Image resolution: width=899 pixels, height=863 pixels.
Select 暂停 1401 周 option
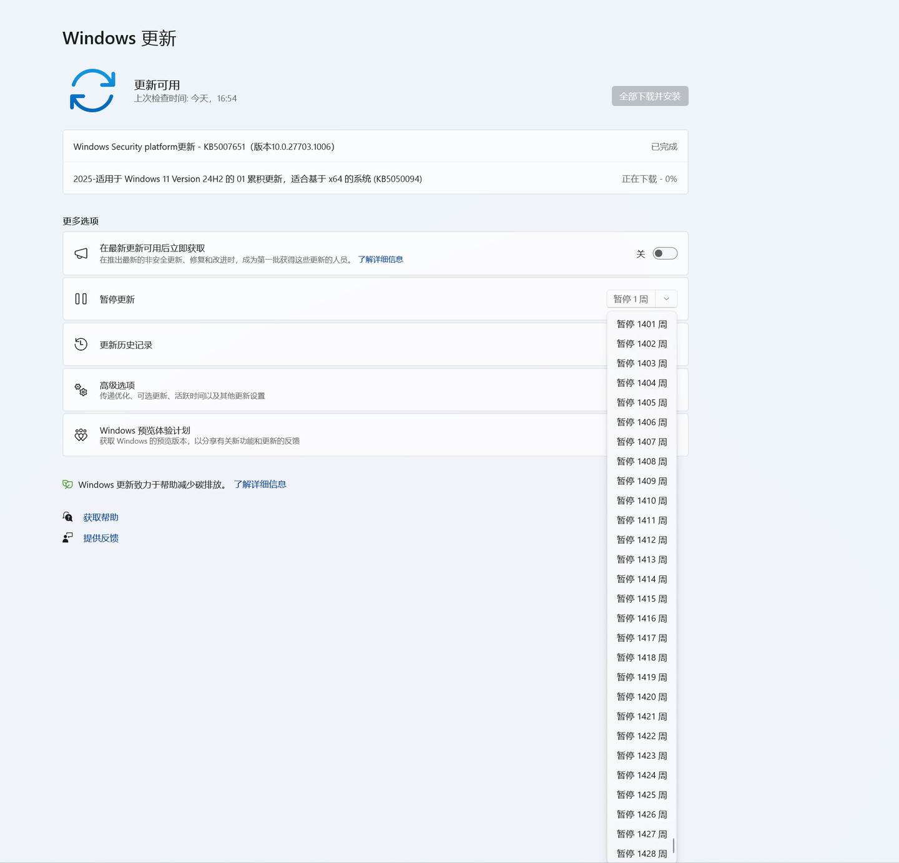click(x=642, y=324)
